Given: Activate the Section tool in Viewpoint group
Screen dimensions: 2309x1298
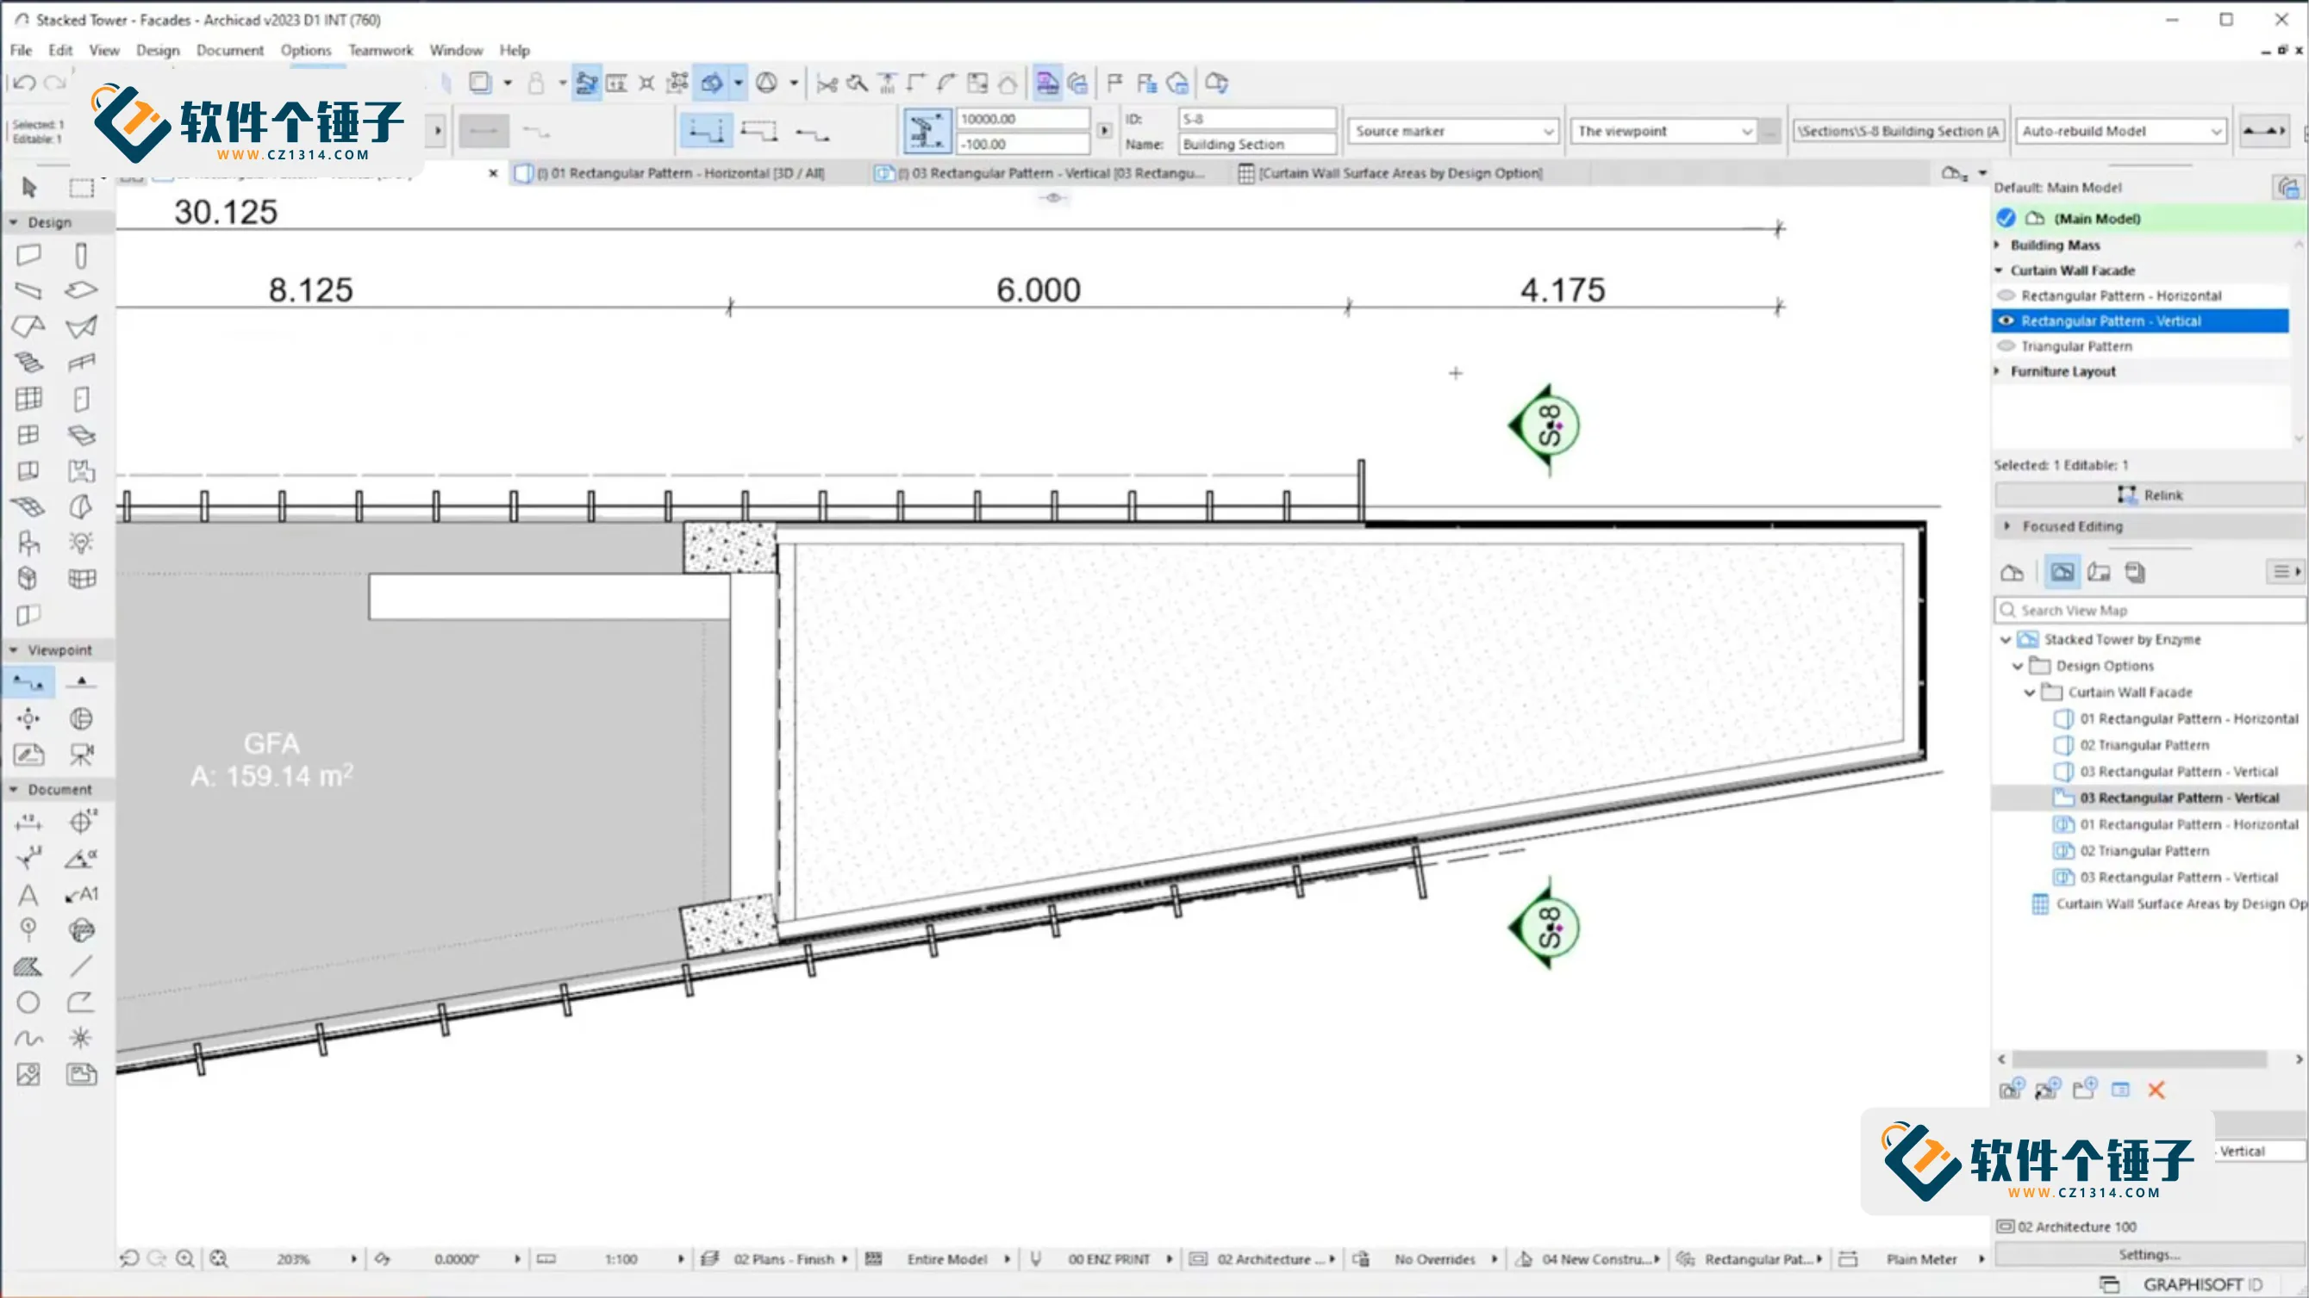Looking at the screenshot, I should (28, 683).
